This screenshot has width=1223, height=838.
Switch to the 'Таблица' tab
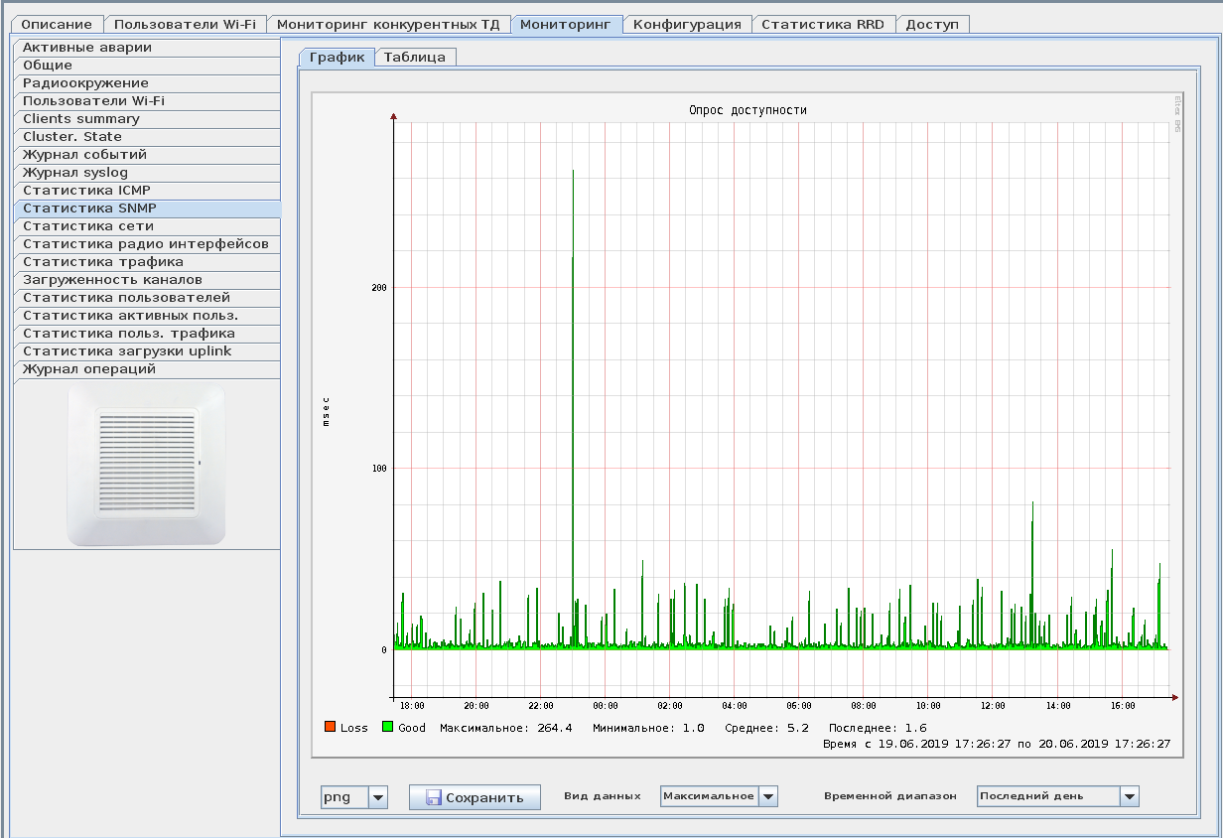(415, 58)
